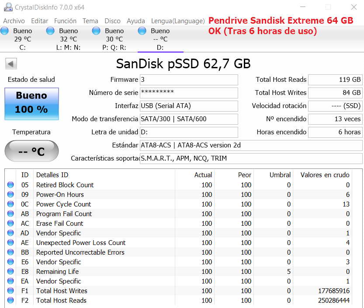
Task: Click the blue orb for Program Fail Count
Action: coord(10,213)
